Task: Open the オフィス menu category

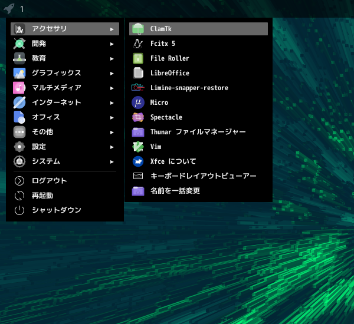Action: click(x=65, y=117)
